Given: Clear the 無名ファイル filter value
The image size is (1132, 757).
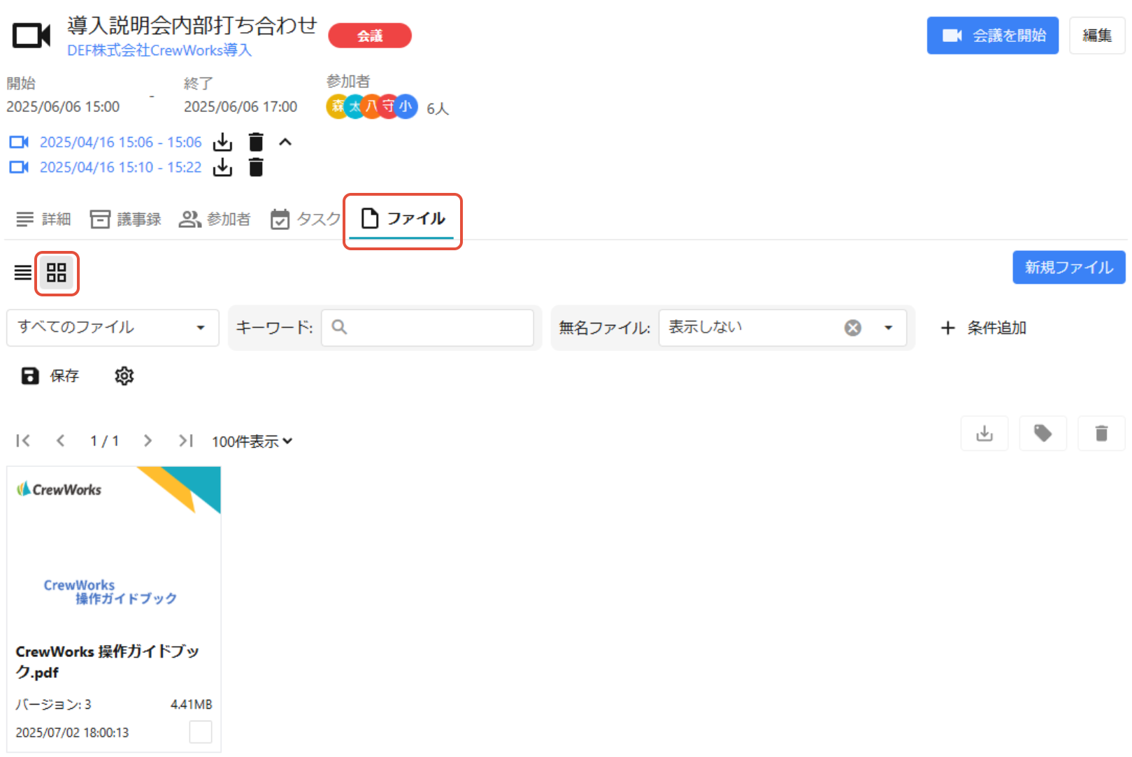Looking at the screenshot, I should coord(852,328).
